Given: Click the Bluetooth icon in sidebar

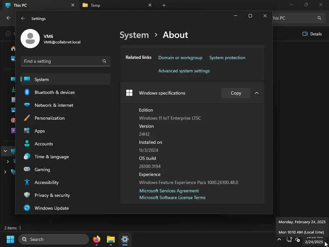Looking at the screenshot, I should [x=27, y=92].
